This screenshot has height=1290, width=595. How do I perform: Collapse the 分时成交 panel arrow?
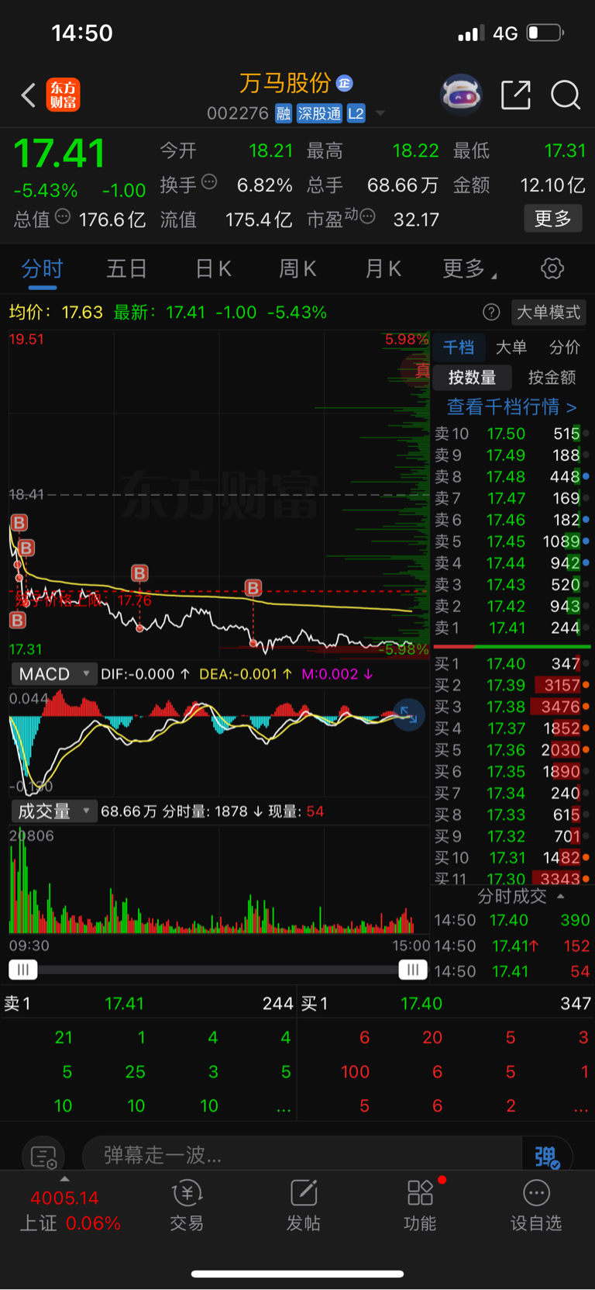560,897
